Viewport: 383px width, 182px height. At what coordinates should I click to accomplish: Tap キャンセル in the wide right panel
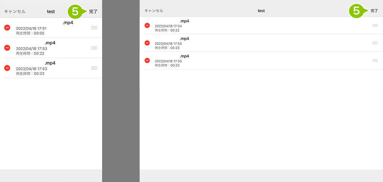pyautogui.click(x=154, y=11)
